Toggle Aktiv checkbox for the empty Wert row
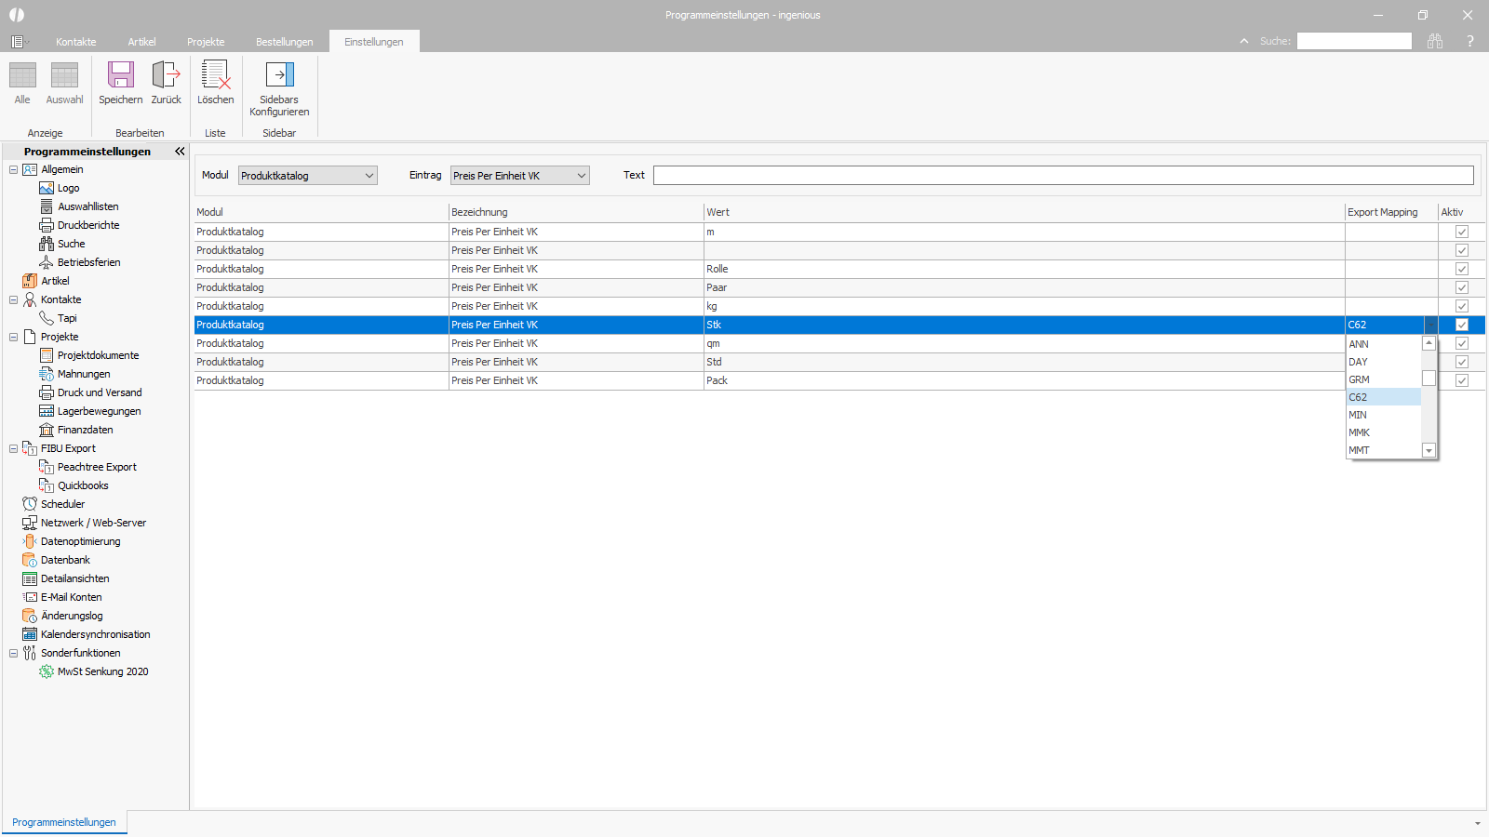1489x837 pixels. (1461, 250)
